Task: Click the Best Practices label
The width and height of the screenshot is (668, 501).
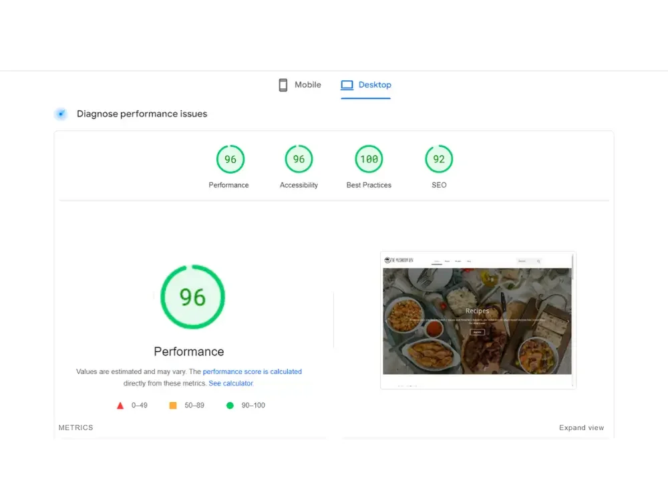Action: click(x=369, y=185)
